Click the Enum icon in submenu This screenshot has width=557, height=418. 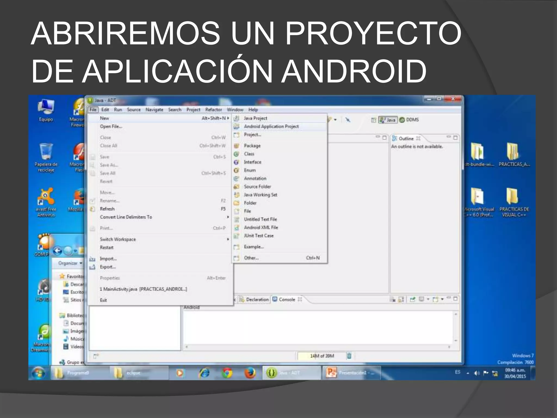pyautogui.click(x=237, y=170)
